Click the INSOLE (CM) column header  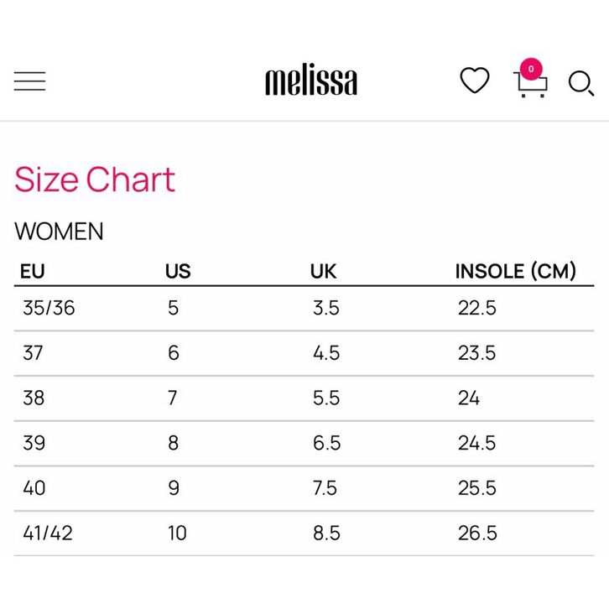point(516,271)
